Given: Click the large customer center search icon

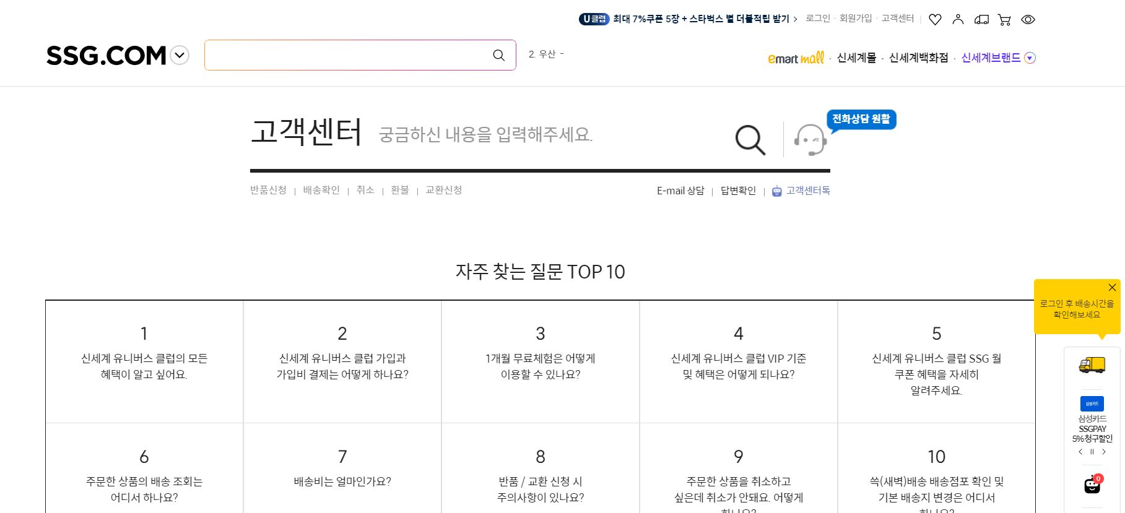Looking at the screenshot, I should tap(750, 140).
